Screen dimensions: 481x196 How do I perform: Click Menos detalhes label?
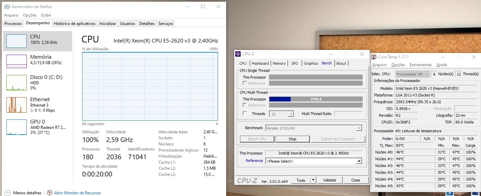27,193
